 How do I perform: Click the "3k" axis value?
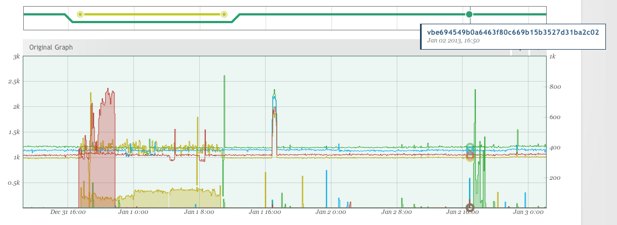click(17, 56)
